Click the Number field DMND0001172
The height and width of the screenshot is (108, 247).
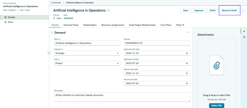(157, 43)
